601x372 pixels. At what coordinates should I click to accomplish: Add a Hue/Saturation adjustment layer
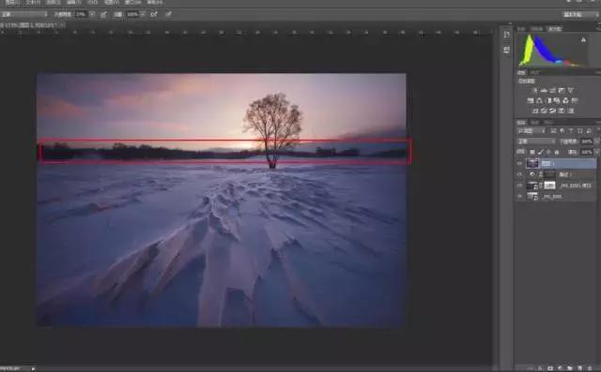(x=530, y=100)
